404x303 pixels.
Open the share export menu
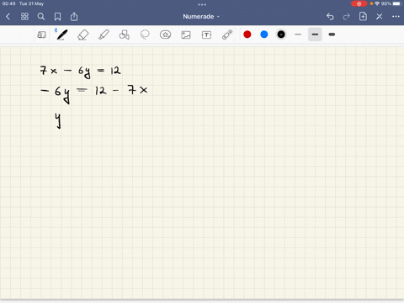(74, 17)
